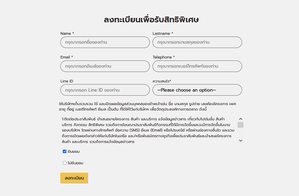Click the consent box scroll-down arrow
This screenshot has height=196, width=299.
coord(240,140)
